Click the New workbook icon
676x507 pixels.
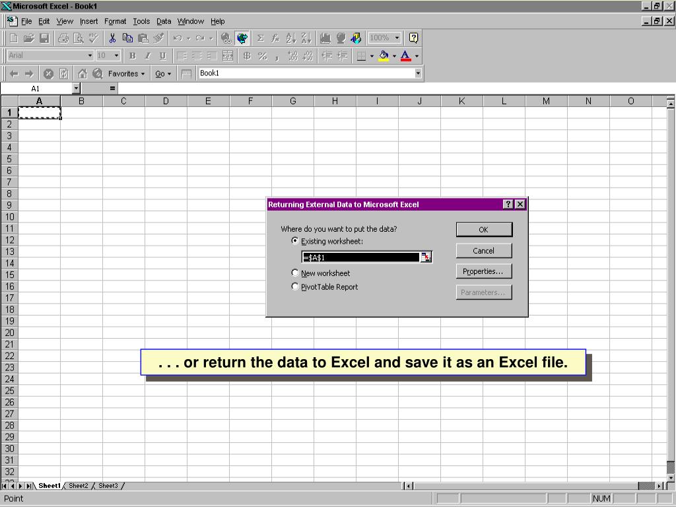pos(14,38)
